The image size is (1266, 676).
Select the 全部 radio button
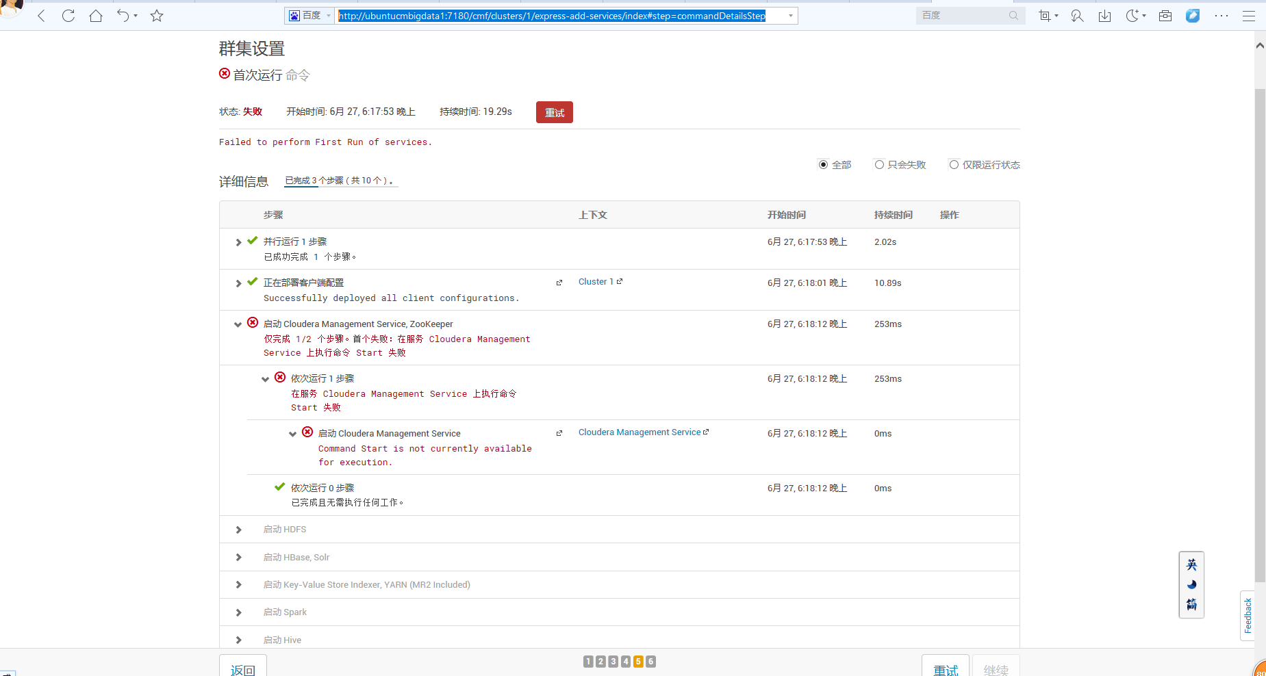[x=823, y=165]
